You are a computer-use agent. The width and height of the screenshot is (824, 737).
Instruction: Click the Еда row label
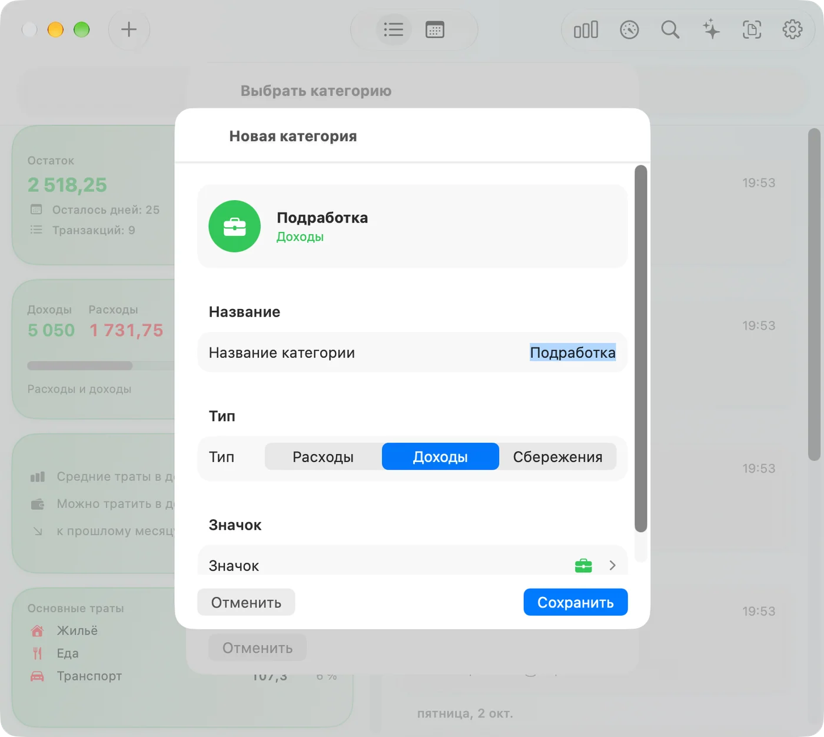pos(68,653)
